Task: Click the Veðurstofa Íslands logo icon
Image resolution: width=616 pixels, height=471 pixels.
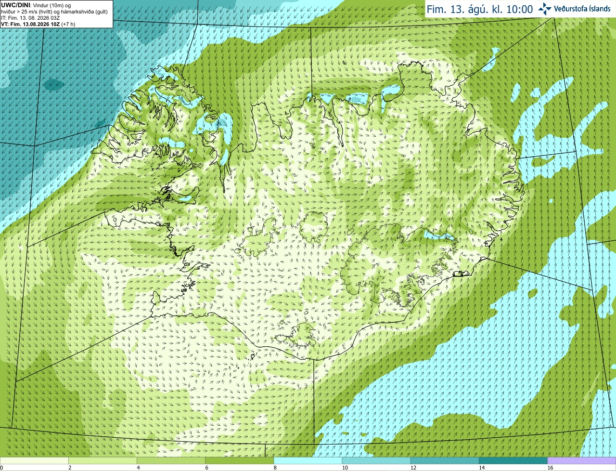Action: point(545,9)
